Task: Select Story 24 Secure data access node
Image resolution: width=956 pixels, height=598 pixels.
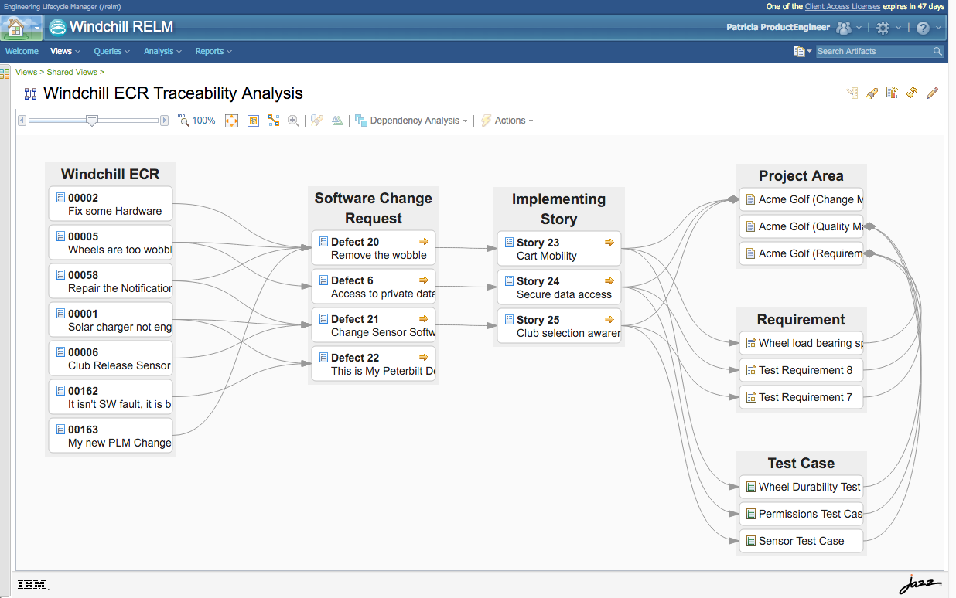Action: 559,287
